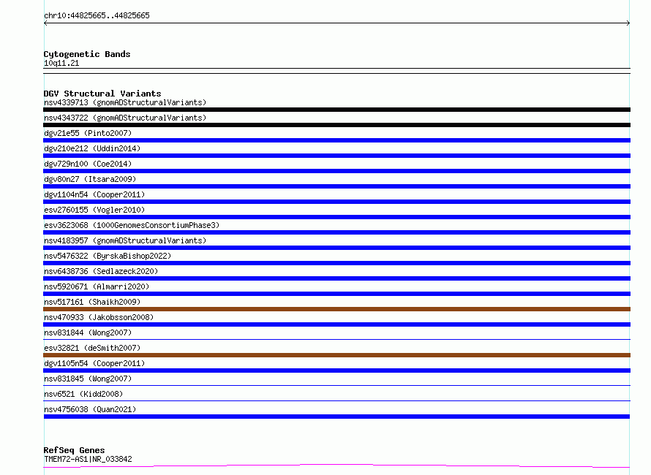Select the 10q11.21 band label
Viewport: 651px width, 475px height.
click(x=61, y=63)
